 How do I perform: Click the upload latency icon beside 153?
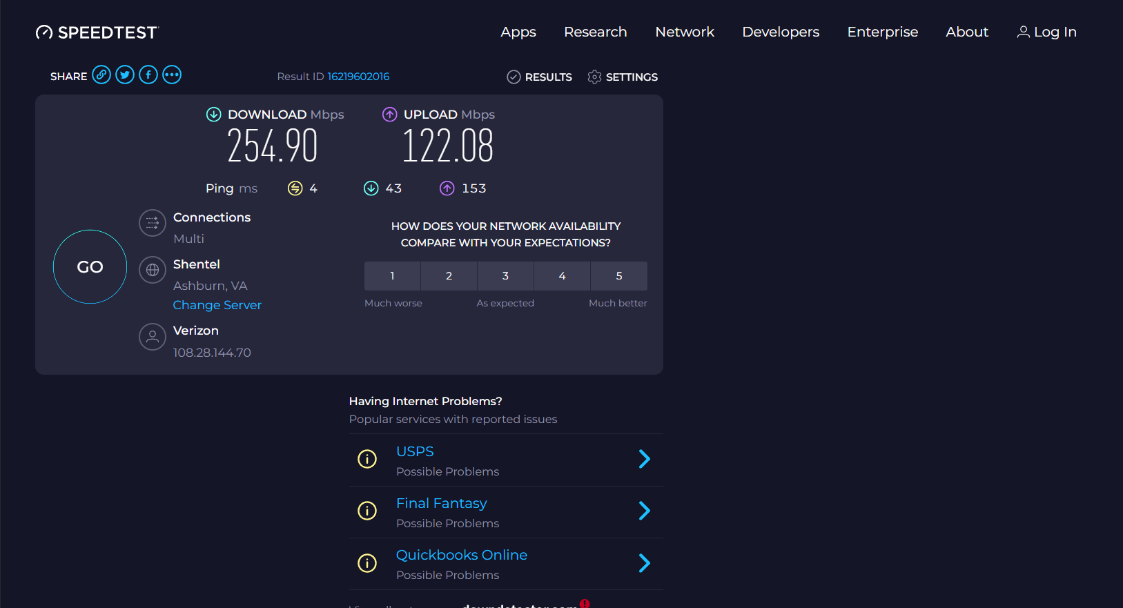tap(447, 188)
